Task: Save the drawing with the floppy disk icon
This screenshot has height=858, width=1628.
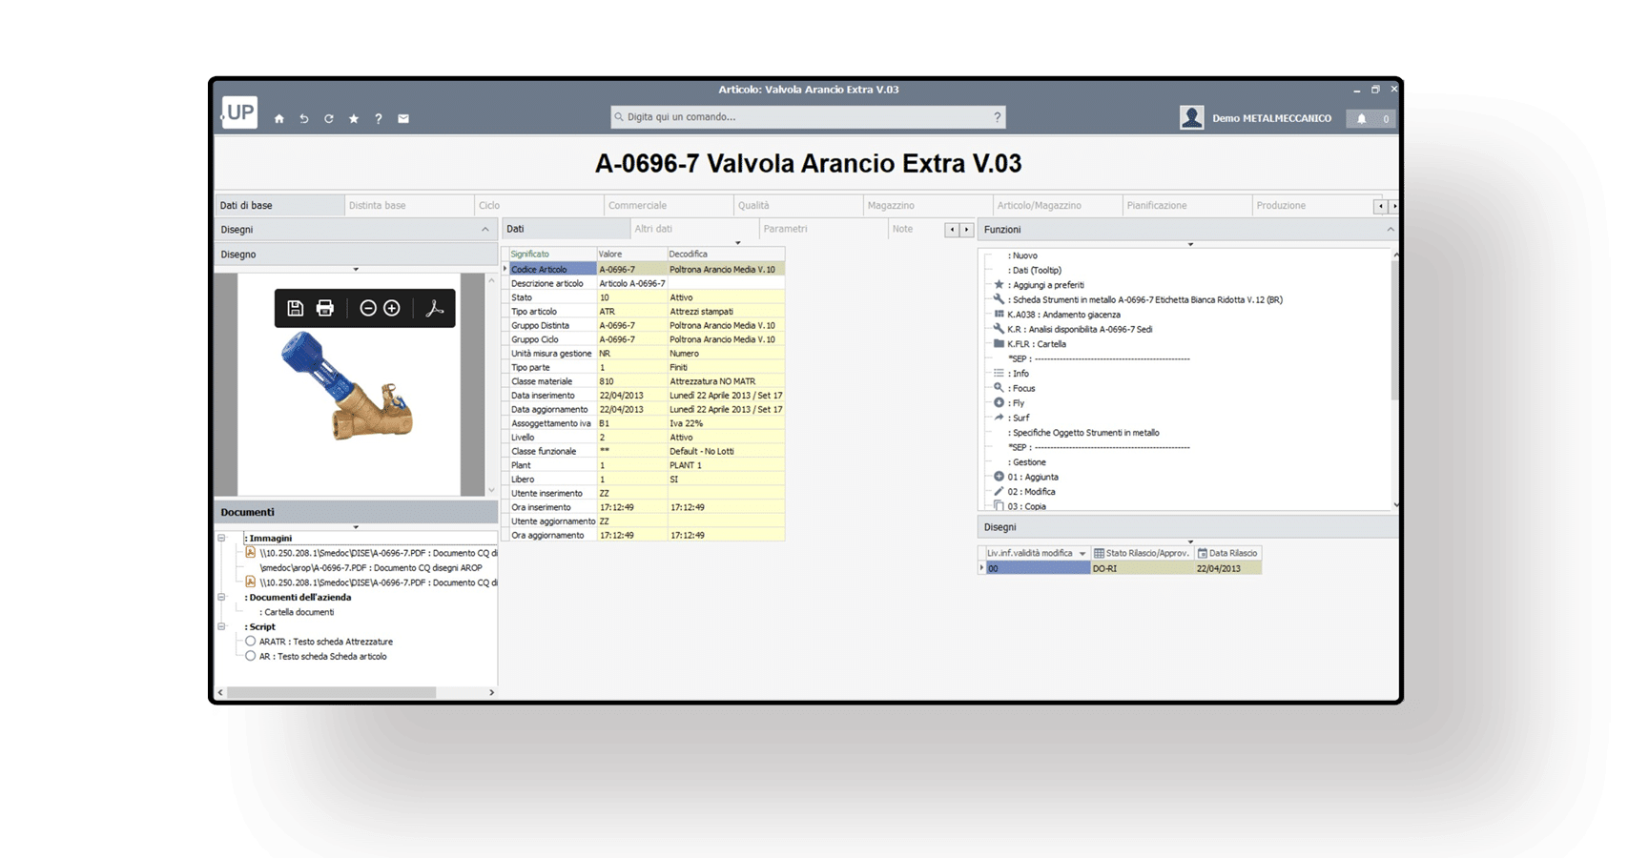Action: [296, 308]
